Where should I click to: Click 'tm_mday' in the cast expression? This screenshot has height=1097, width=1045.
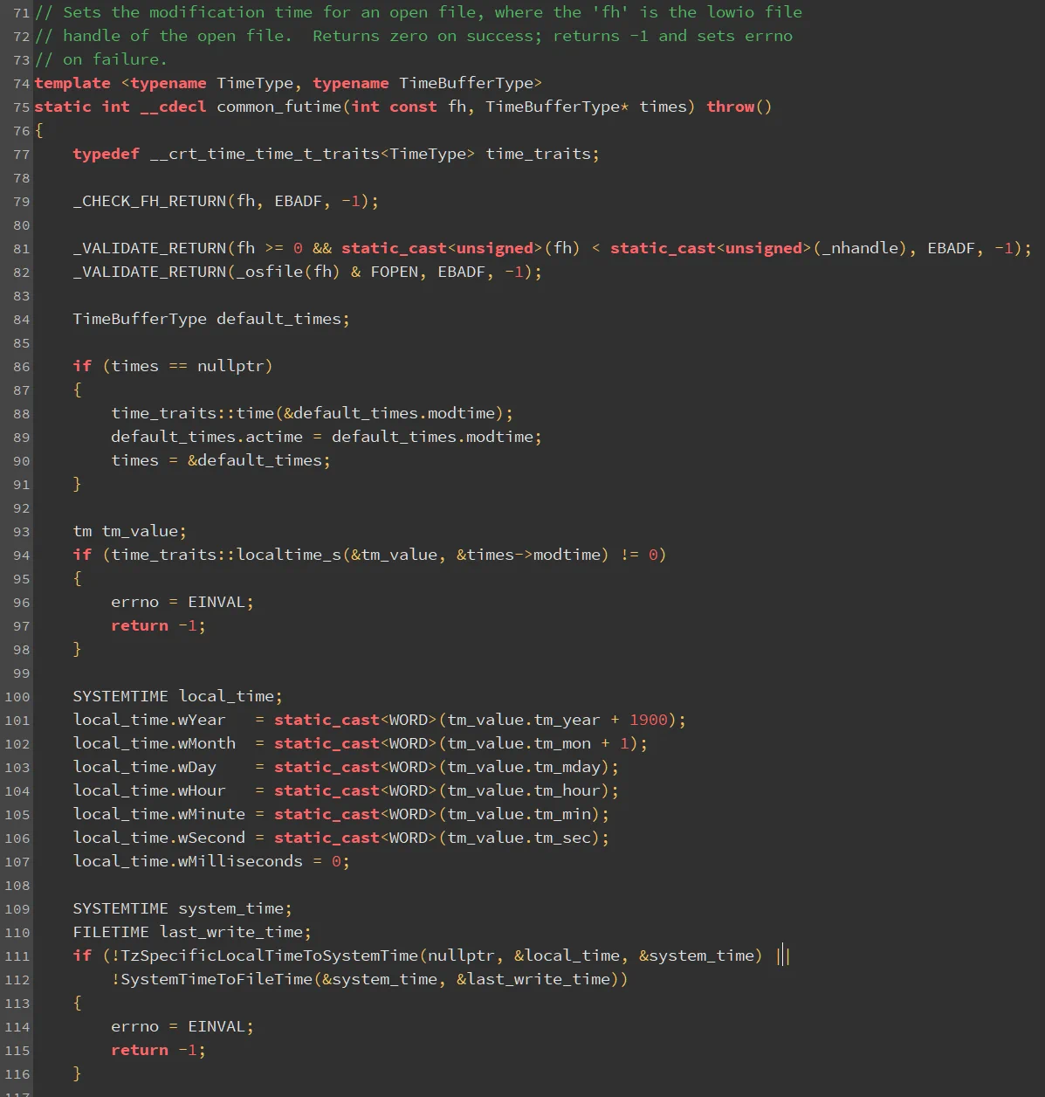[567, 767]
